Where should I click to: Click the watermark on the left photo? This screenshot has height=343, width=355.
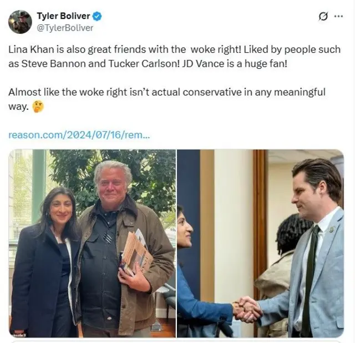[19, 335]
